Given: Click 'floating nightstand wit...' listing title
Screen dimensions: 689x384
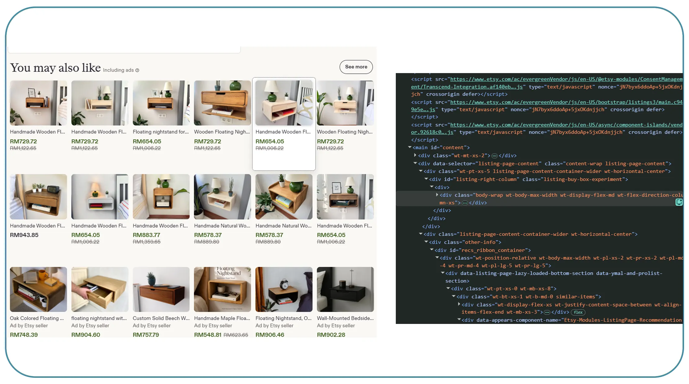Looking at the screenshot, I should pos(99,318).
